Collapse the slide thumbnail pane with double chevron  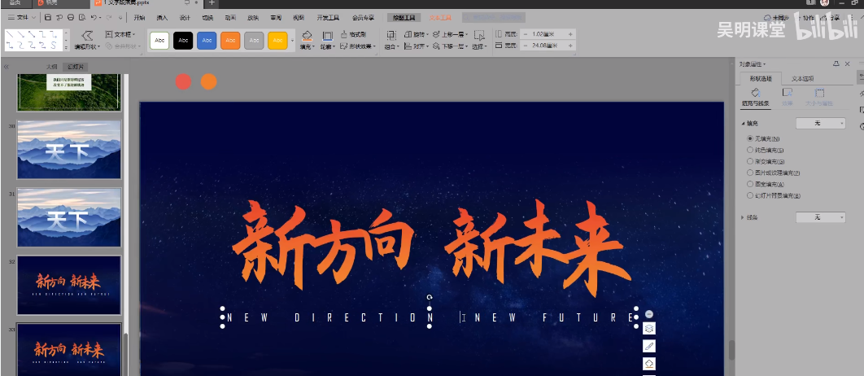tap(6, 67)
